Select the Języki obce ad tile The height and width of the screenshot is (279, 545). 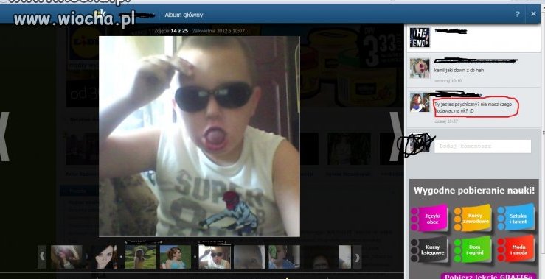point(430,219)
